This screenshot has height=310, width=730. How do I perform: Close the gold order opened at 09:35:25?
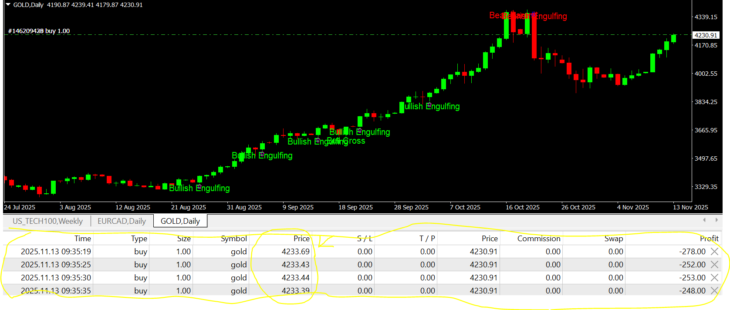click(x=714, y=264)
